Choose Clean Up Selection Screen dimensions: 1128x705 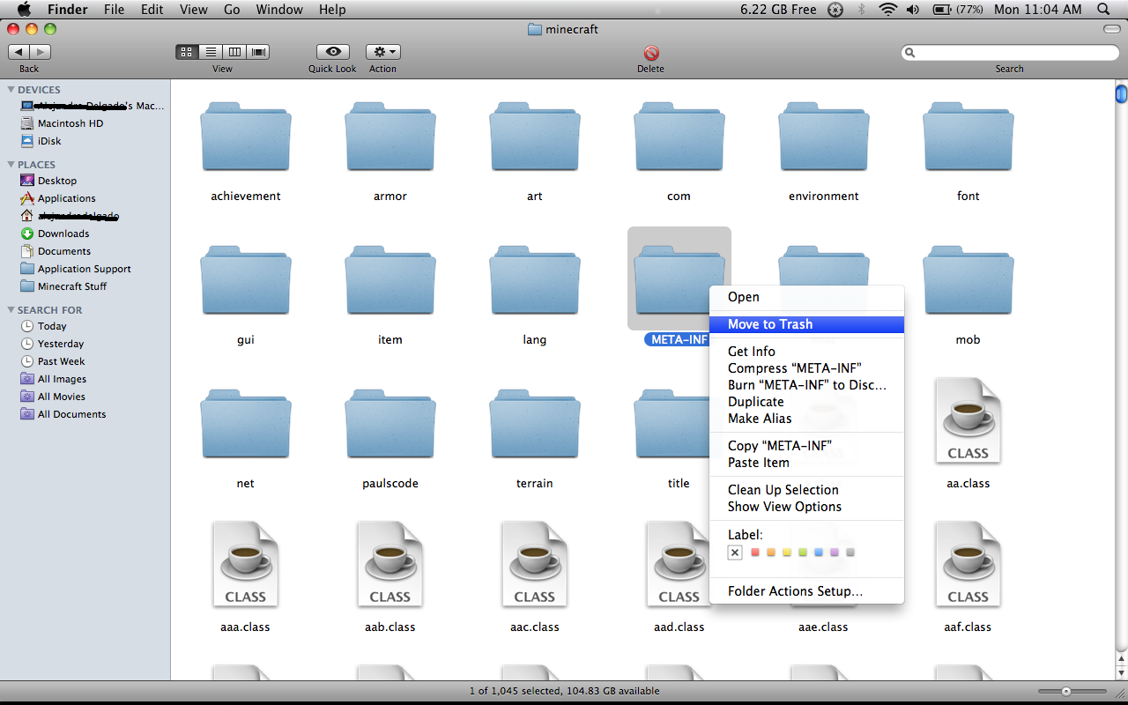pyautogui.click(x=806, y=490)
